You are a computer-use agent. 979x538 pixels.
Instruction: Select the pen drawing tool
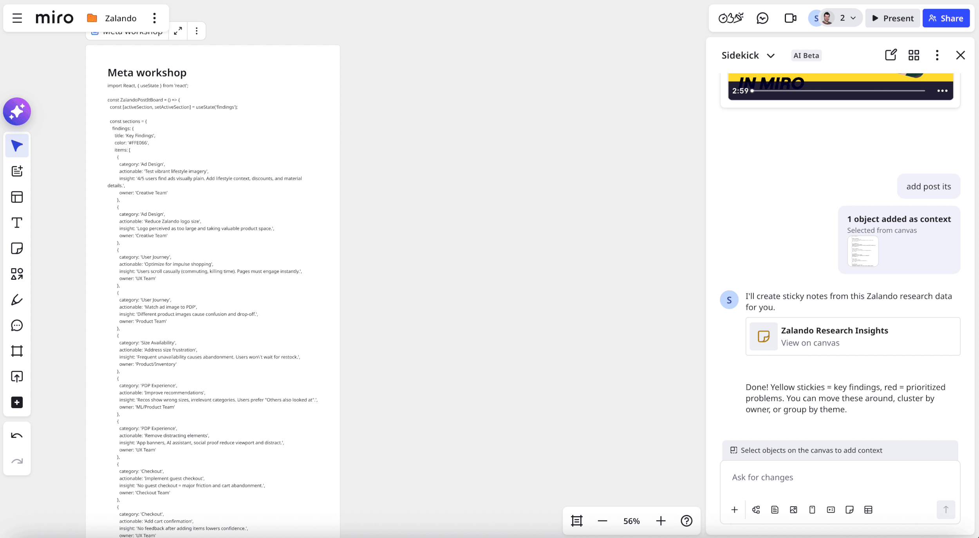point(17,300)
